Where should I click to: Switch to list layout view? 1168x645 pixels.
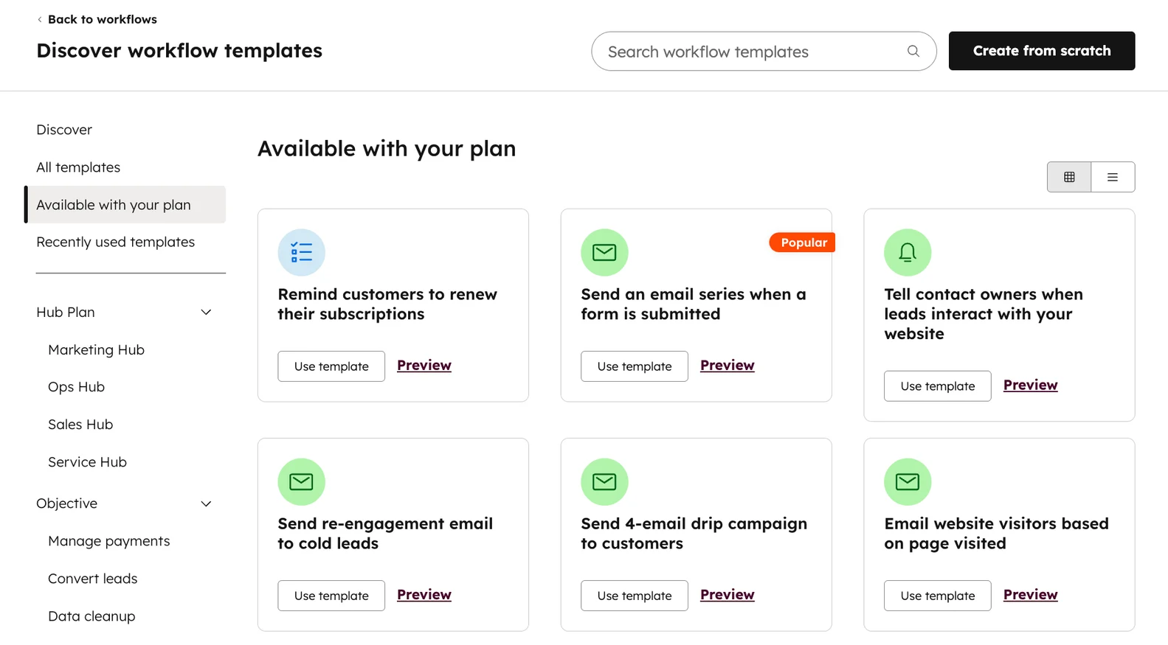(1113, 177)
